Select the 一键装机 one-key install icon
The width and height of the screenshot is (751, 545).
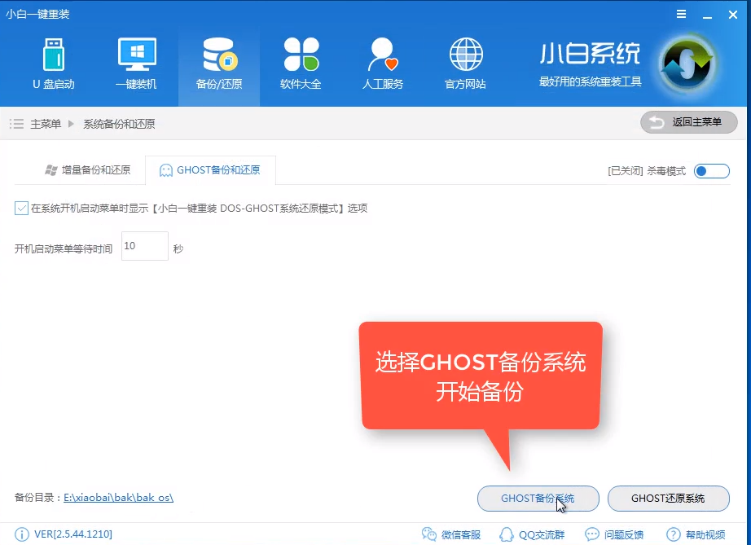[x=136, y=61]
